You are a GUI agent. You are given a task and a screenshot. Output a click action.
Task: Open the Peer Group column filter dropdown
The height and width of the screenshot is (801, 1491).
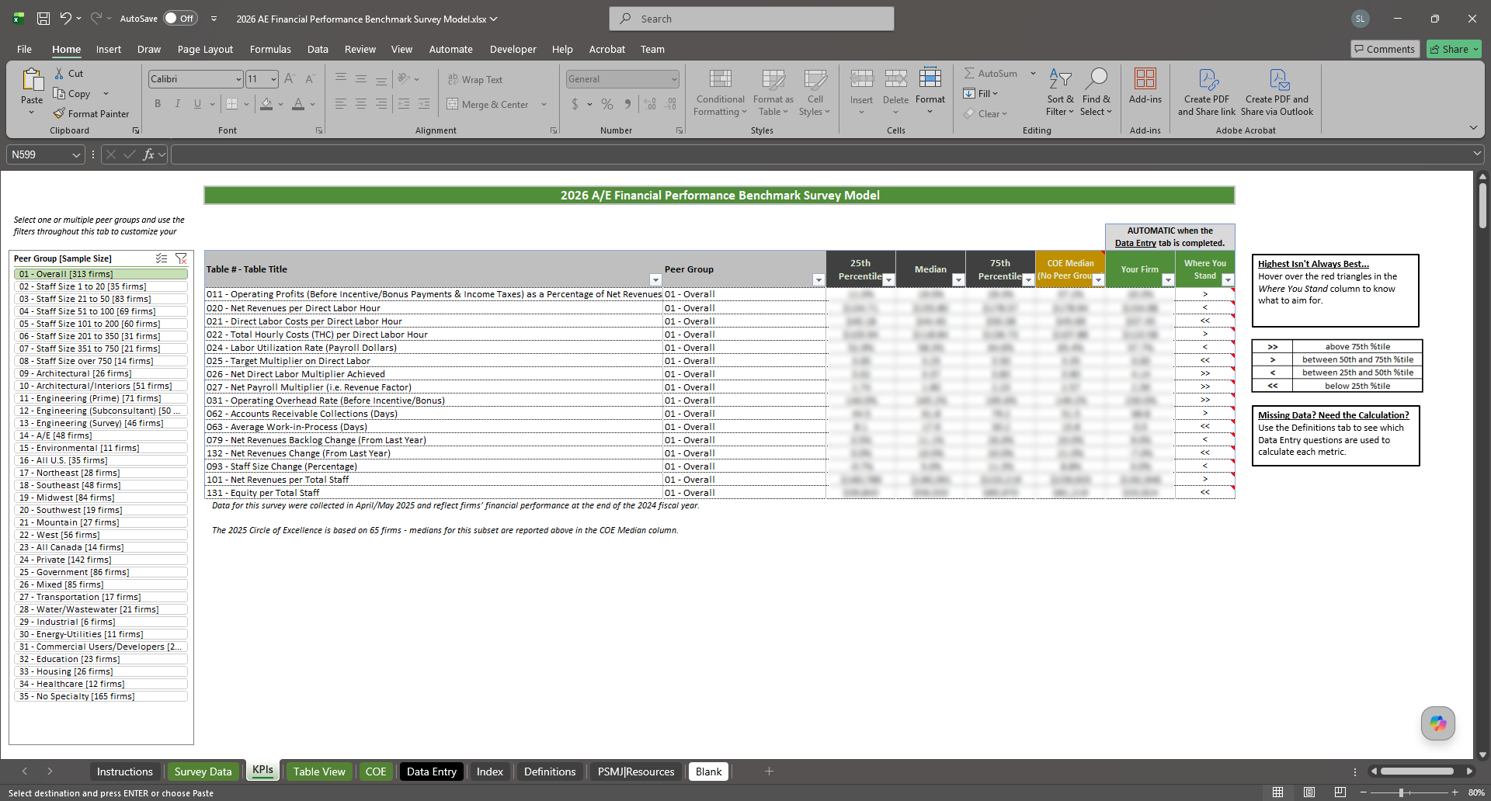[818, 280]
